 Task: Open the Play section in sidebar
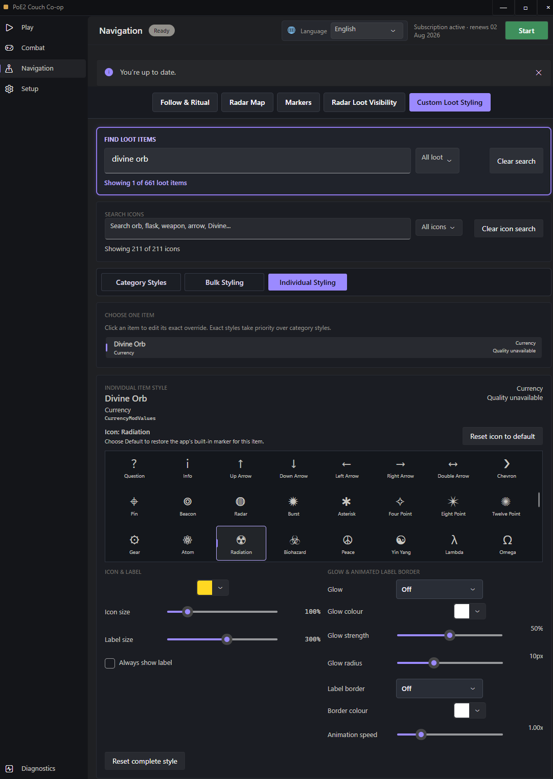coord(43,28)
